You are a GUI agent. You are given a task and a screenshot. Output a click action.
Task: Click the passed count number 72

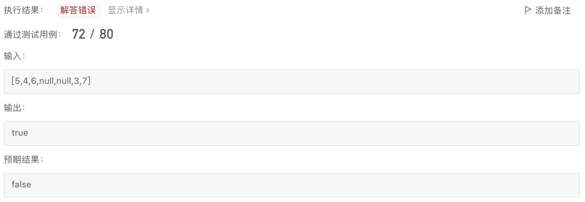click(79, 34)
